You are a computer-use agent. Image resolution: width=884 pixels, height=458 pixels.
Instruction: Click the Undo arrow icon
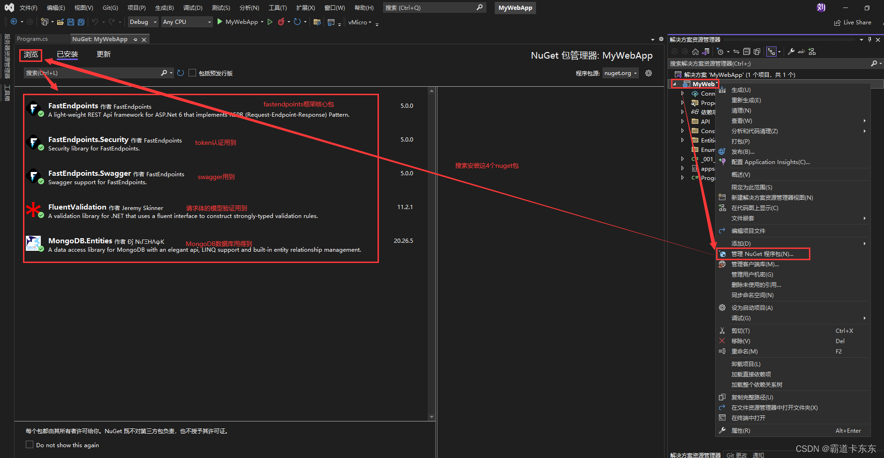(x=95, y=22)
